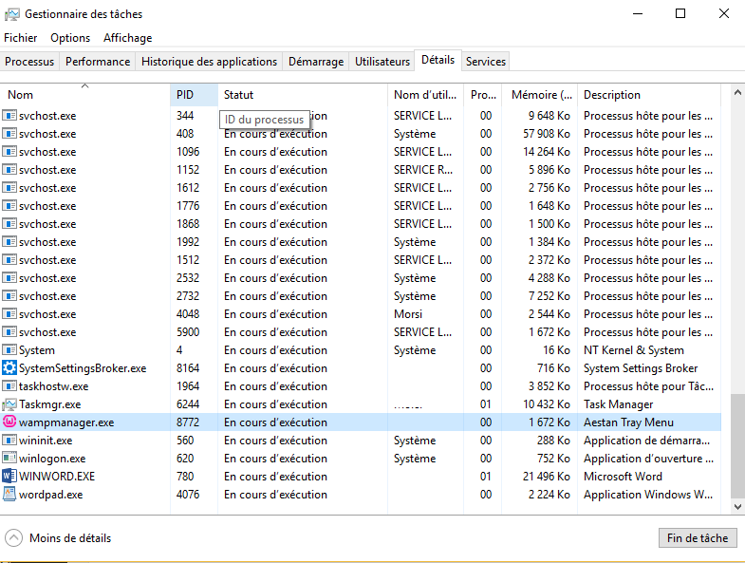The height and width of the screenshot is (563, 745).
Task: Click the Task Manager description cell
Action: coord(618,404)
